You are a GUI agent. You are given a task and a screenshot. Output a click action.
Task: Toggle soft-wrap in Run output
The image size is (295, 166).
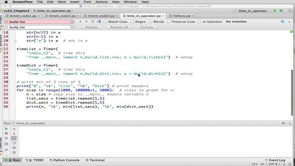[14, 138]
